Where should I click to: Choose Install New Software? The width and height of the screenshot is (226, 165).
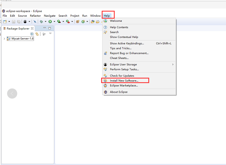tap(139, 81)
